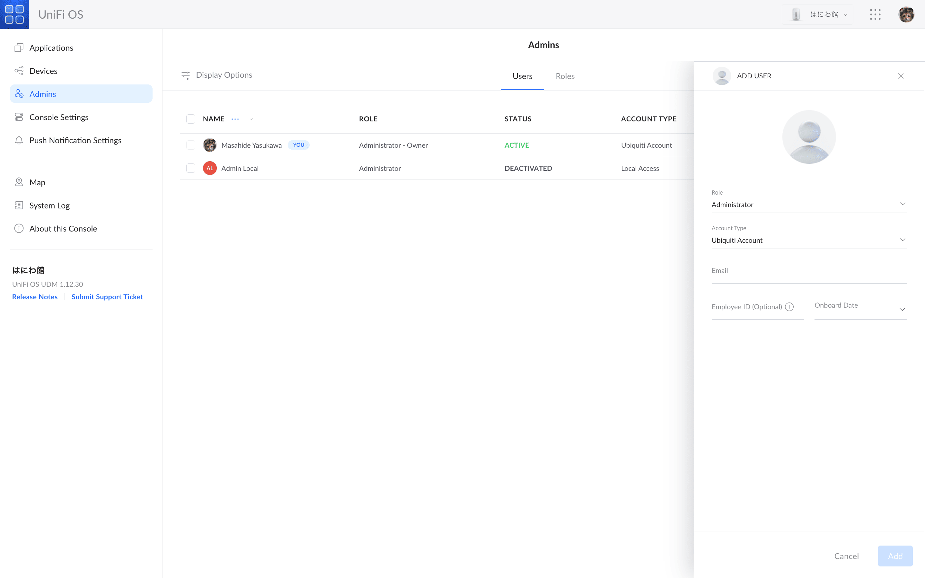Close the Add User panel
The height and width of the screenshot is (578, 925).
pyautogui.click(x=901, y=76)
